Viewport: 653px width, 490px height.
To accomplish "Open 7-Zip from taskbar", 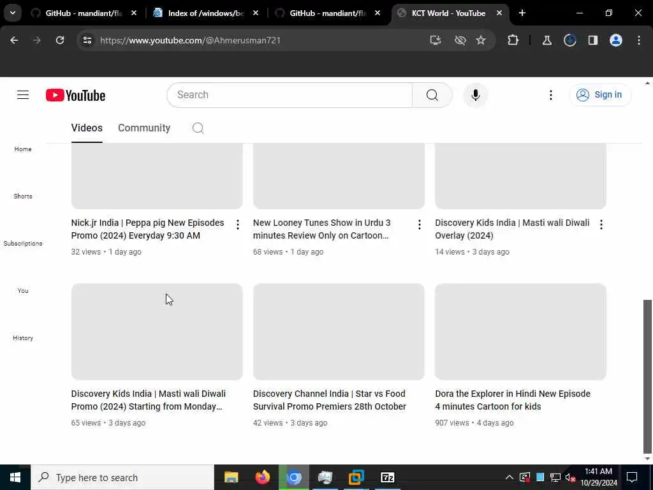I will (x=387, y=477).
